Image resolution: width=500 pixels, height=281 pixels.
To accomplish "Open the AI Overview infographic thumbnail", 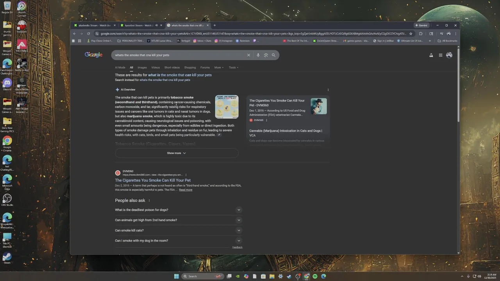I will coord(227,107).
